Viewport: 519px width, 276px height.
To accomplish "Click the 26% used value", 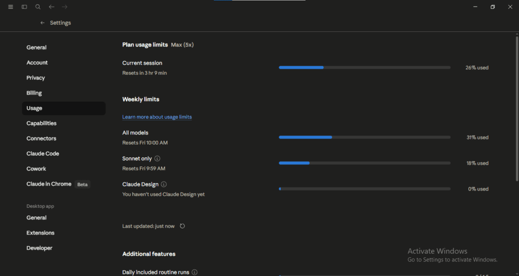I will pyautogui.click(x=477, y=68).
